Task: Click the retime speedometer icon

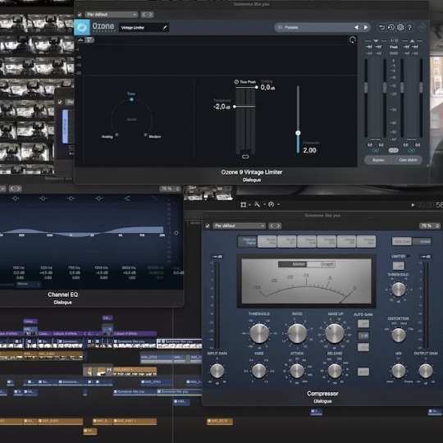Action: tap(272, 204)
